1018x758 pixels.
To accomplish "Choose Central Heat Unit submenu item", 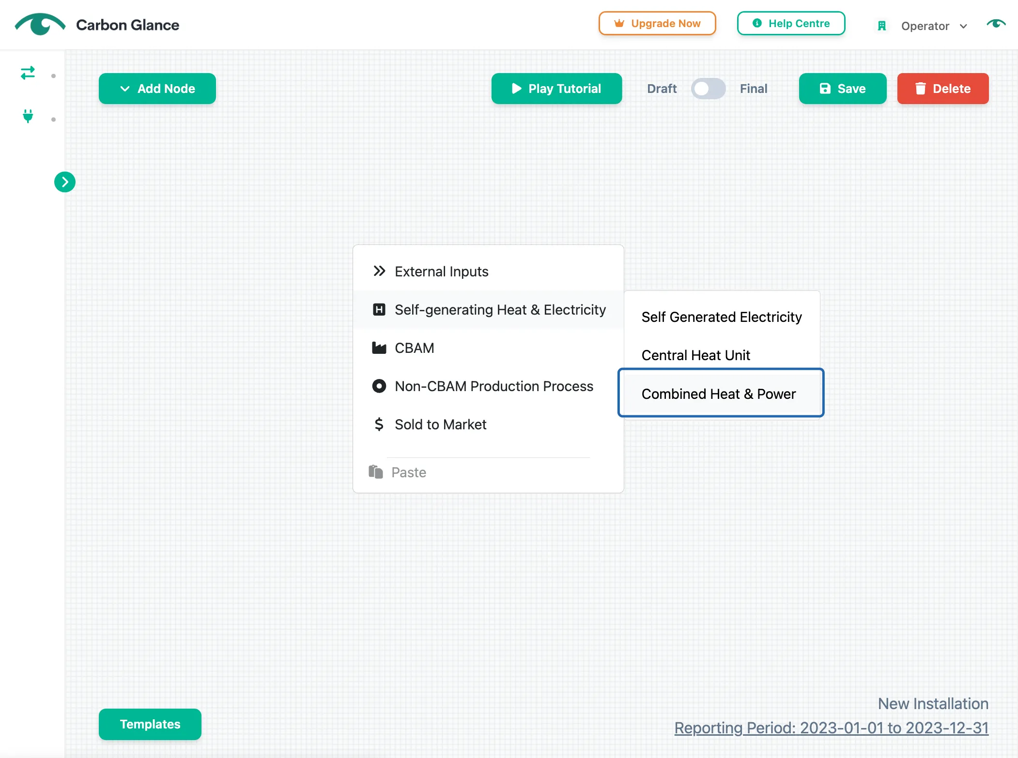I will (x=722, y=355).
